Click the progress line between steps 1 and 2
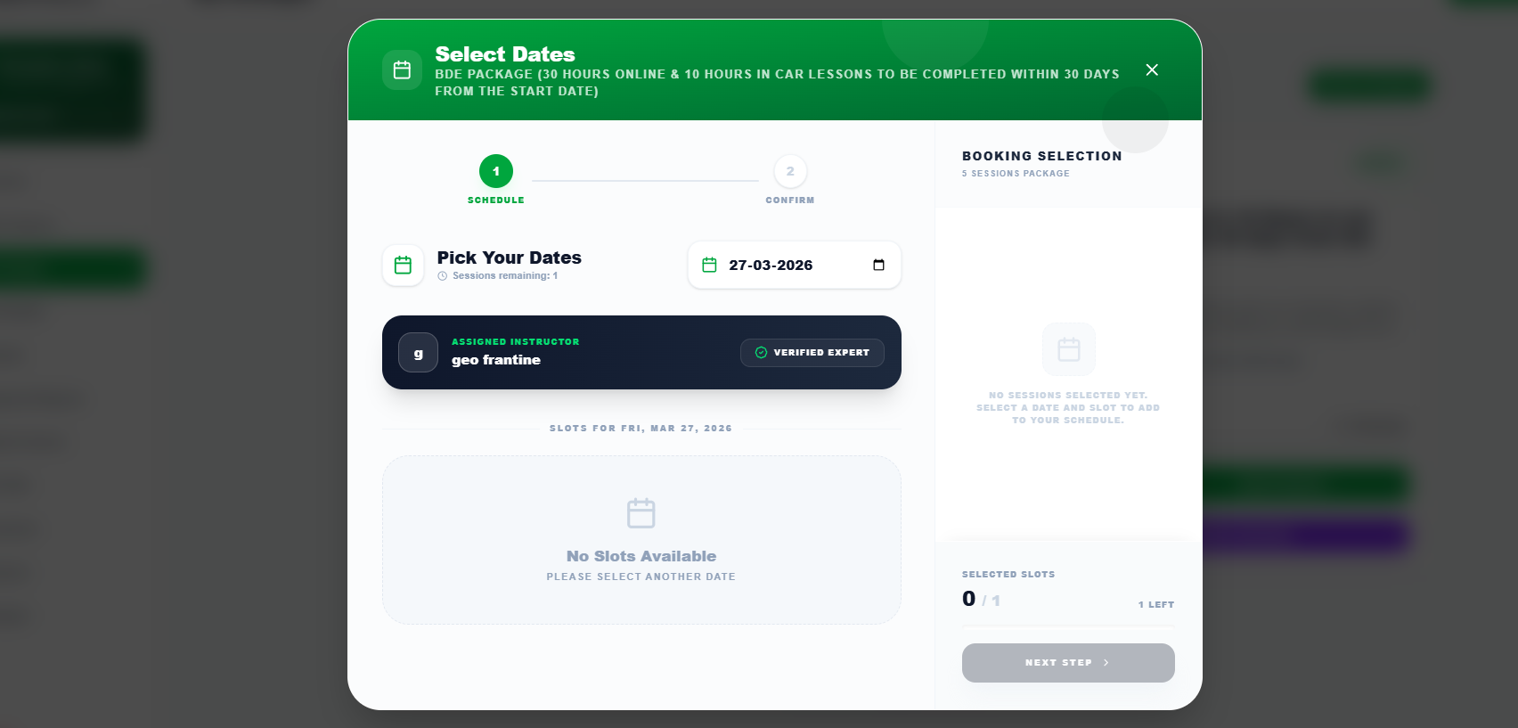The height and width of the screenshot is (728, 1518). pyautogui.click(x=645, y=181)
